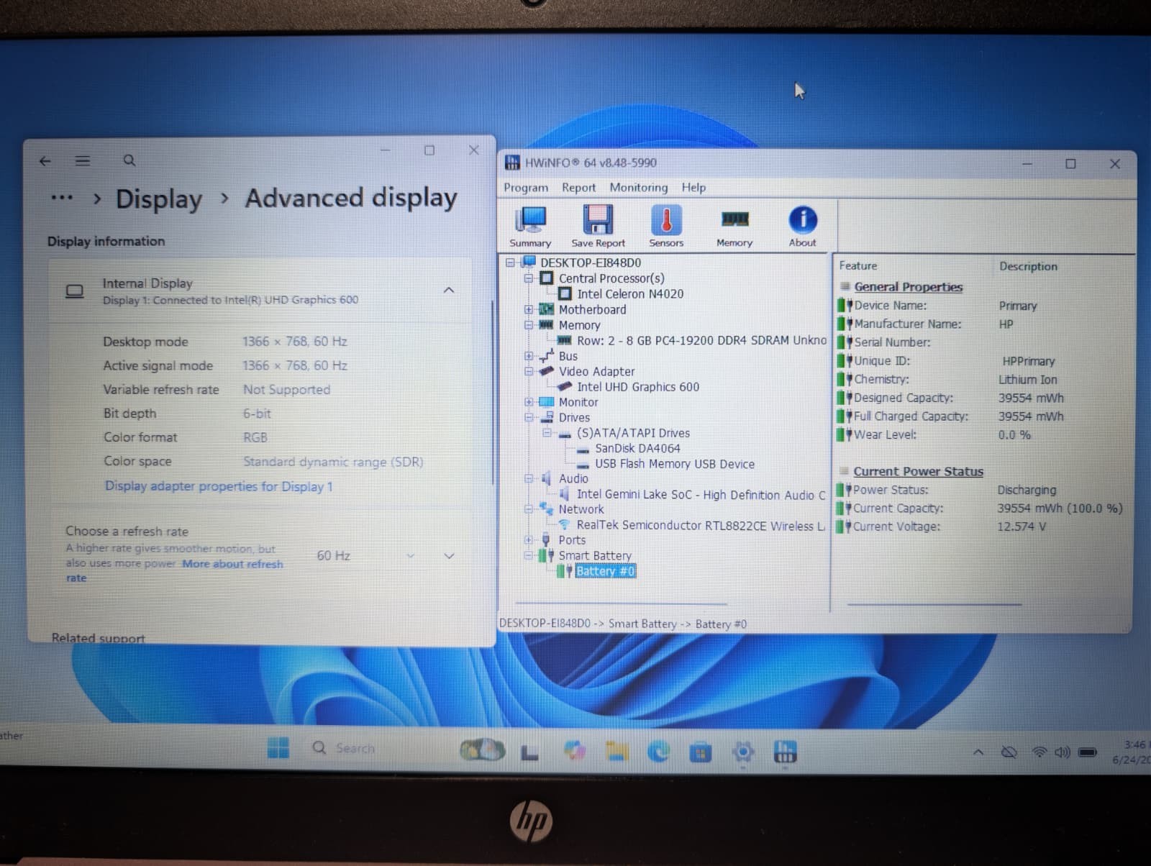Select Intel Gemini Lake SoC audio entry

pos(701,495)
